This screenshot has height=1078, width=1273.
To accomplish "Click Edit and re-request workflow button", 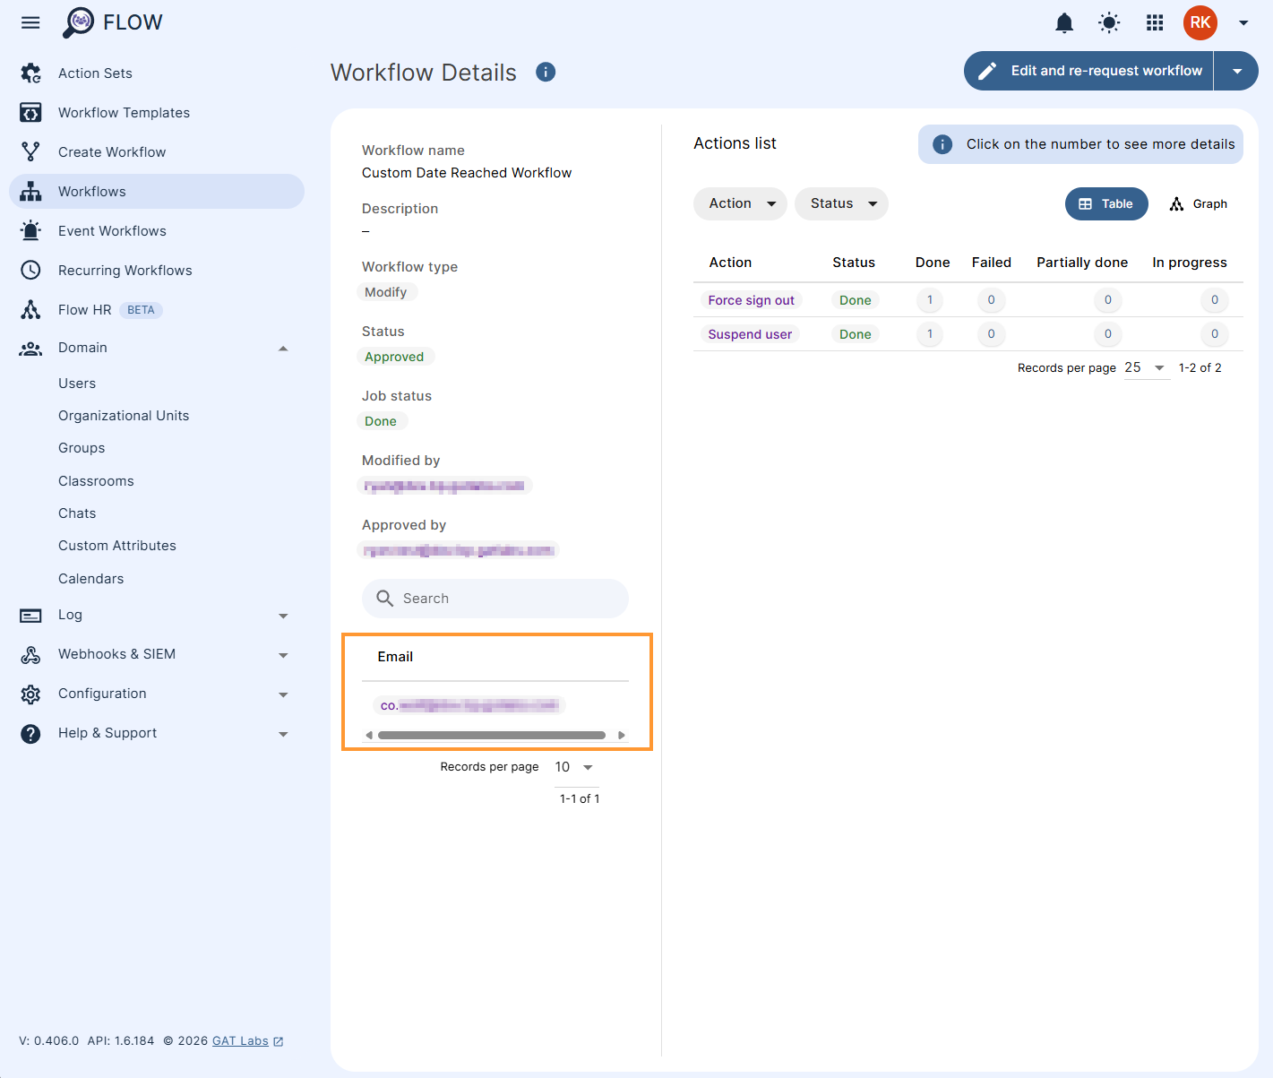I will (1088, 70).
